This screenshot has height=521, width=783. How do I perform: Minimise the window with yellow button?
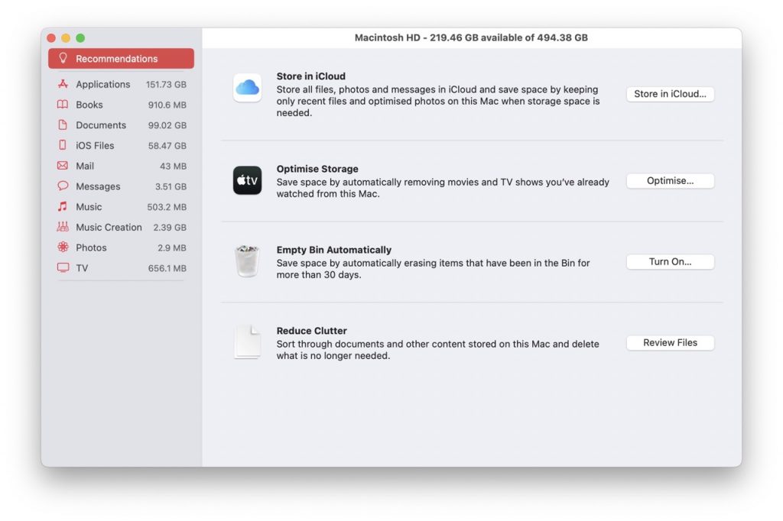[x=66, y=38]
